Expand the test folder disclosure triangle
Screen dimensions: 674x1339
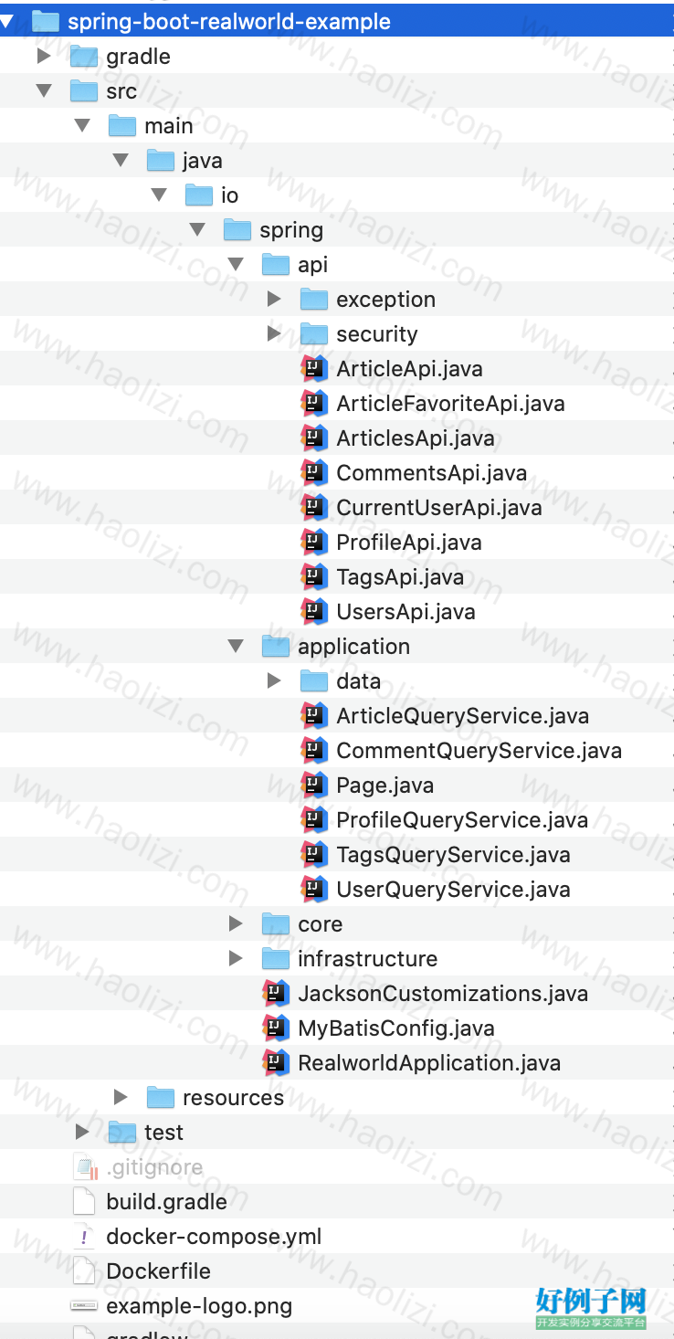[x=81, y=1132]
